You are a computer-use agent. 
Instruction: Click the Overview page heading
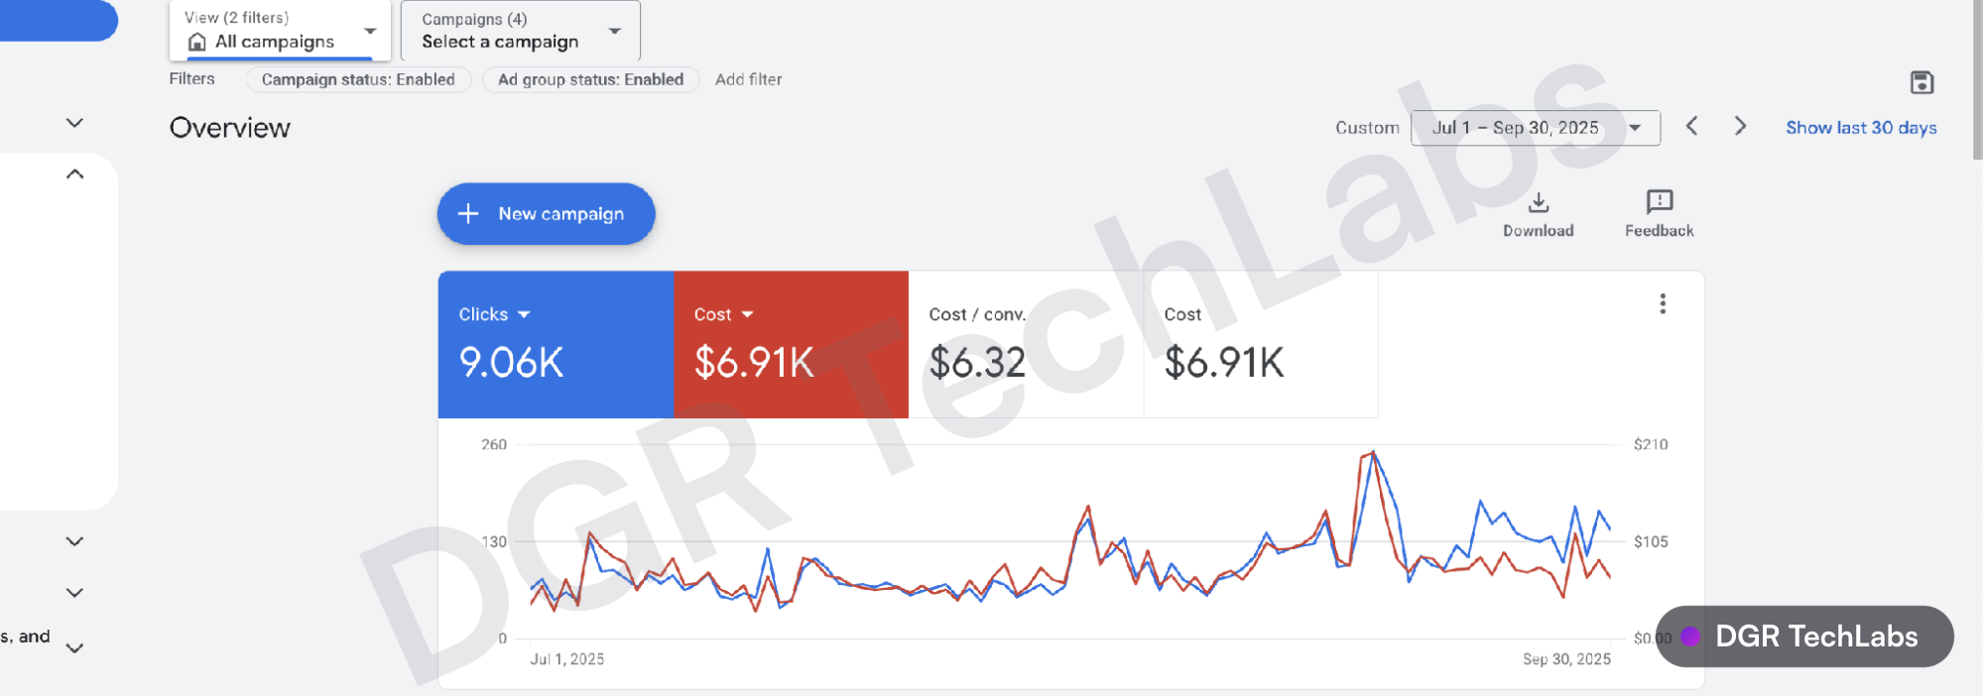(x=230, y=128)
